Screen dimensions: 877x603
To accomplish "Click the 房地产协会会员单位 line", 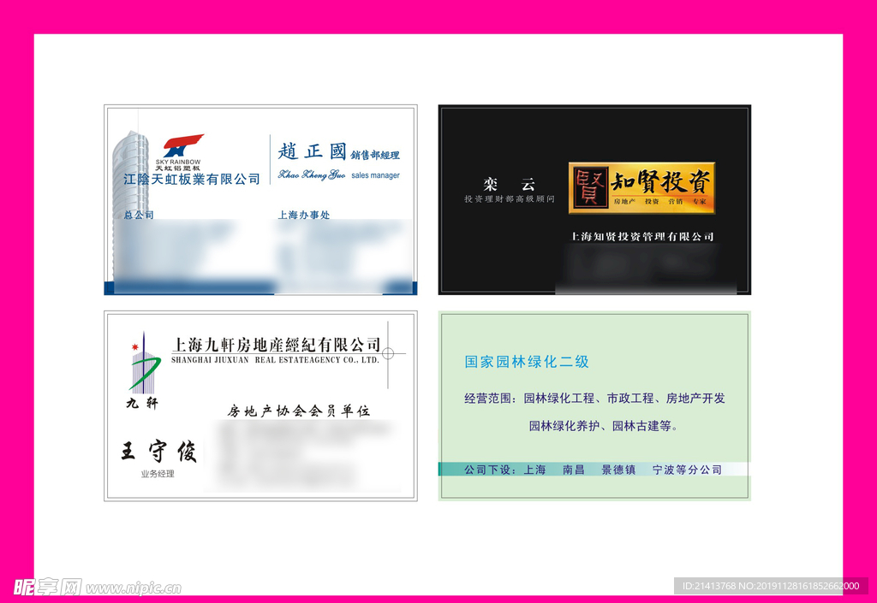I will point(298,411).
